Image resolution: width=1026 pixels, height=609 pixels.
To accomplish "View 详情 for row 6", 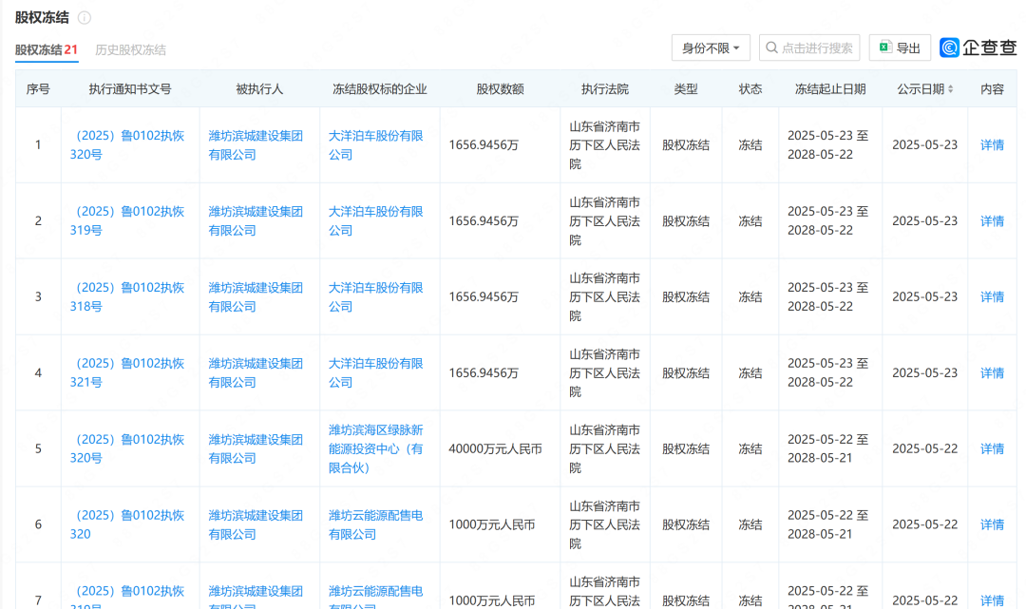I will click(992, 524).
